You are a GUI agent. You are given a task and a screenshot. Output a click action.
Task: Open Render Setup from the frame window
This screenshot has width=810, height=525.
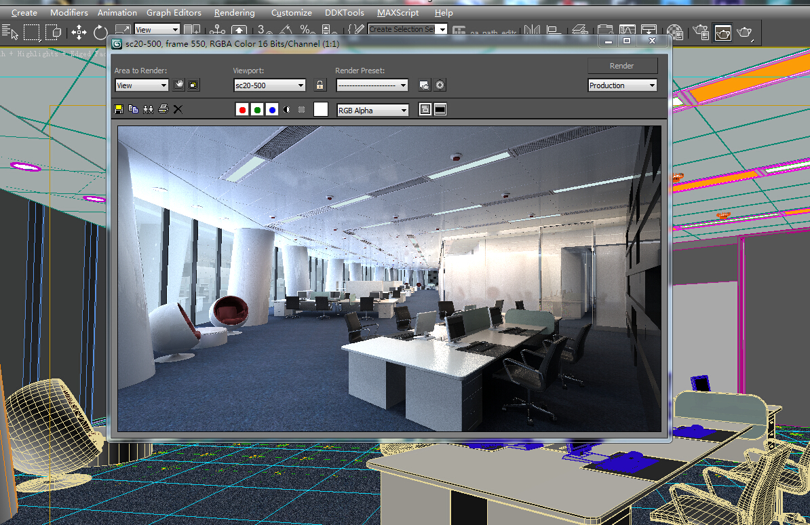click(x=424, y=85)
